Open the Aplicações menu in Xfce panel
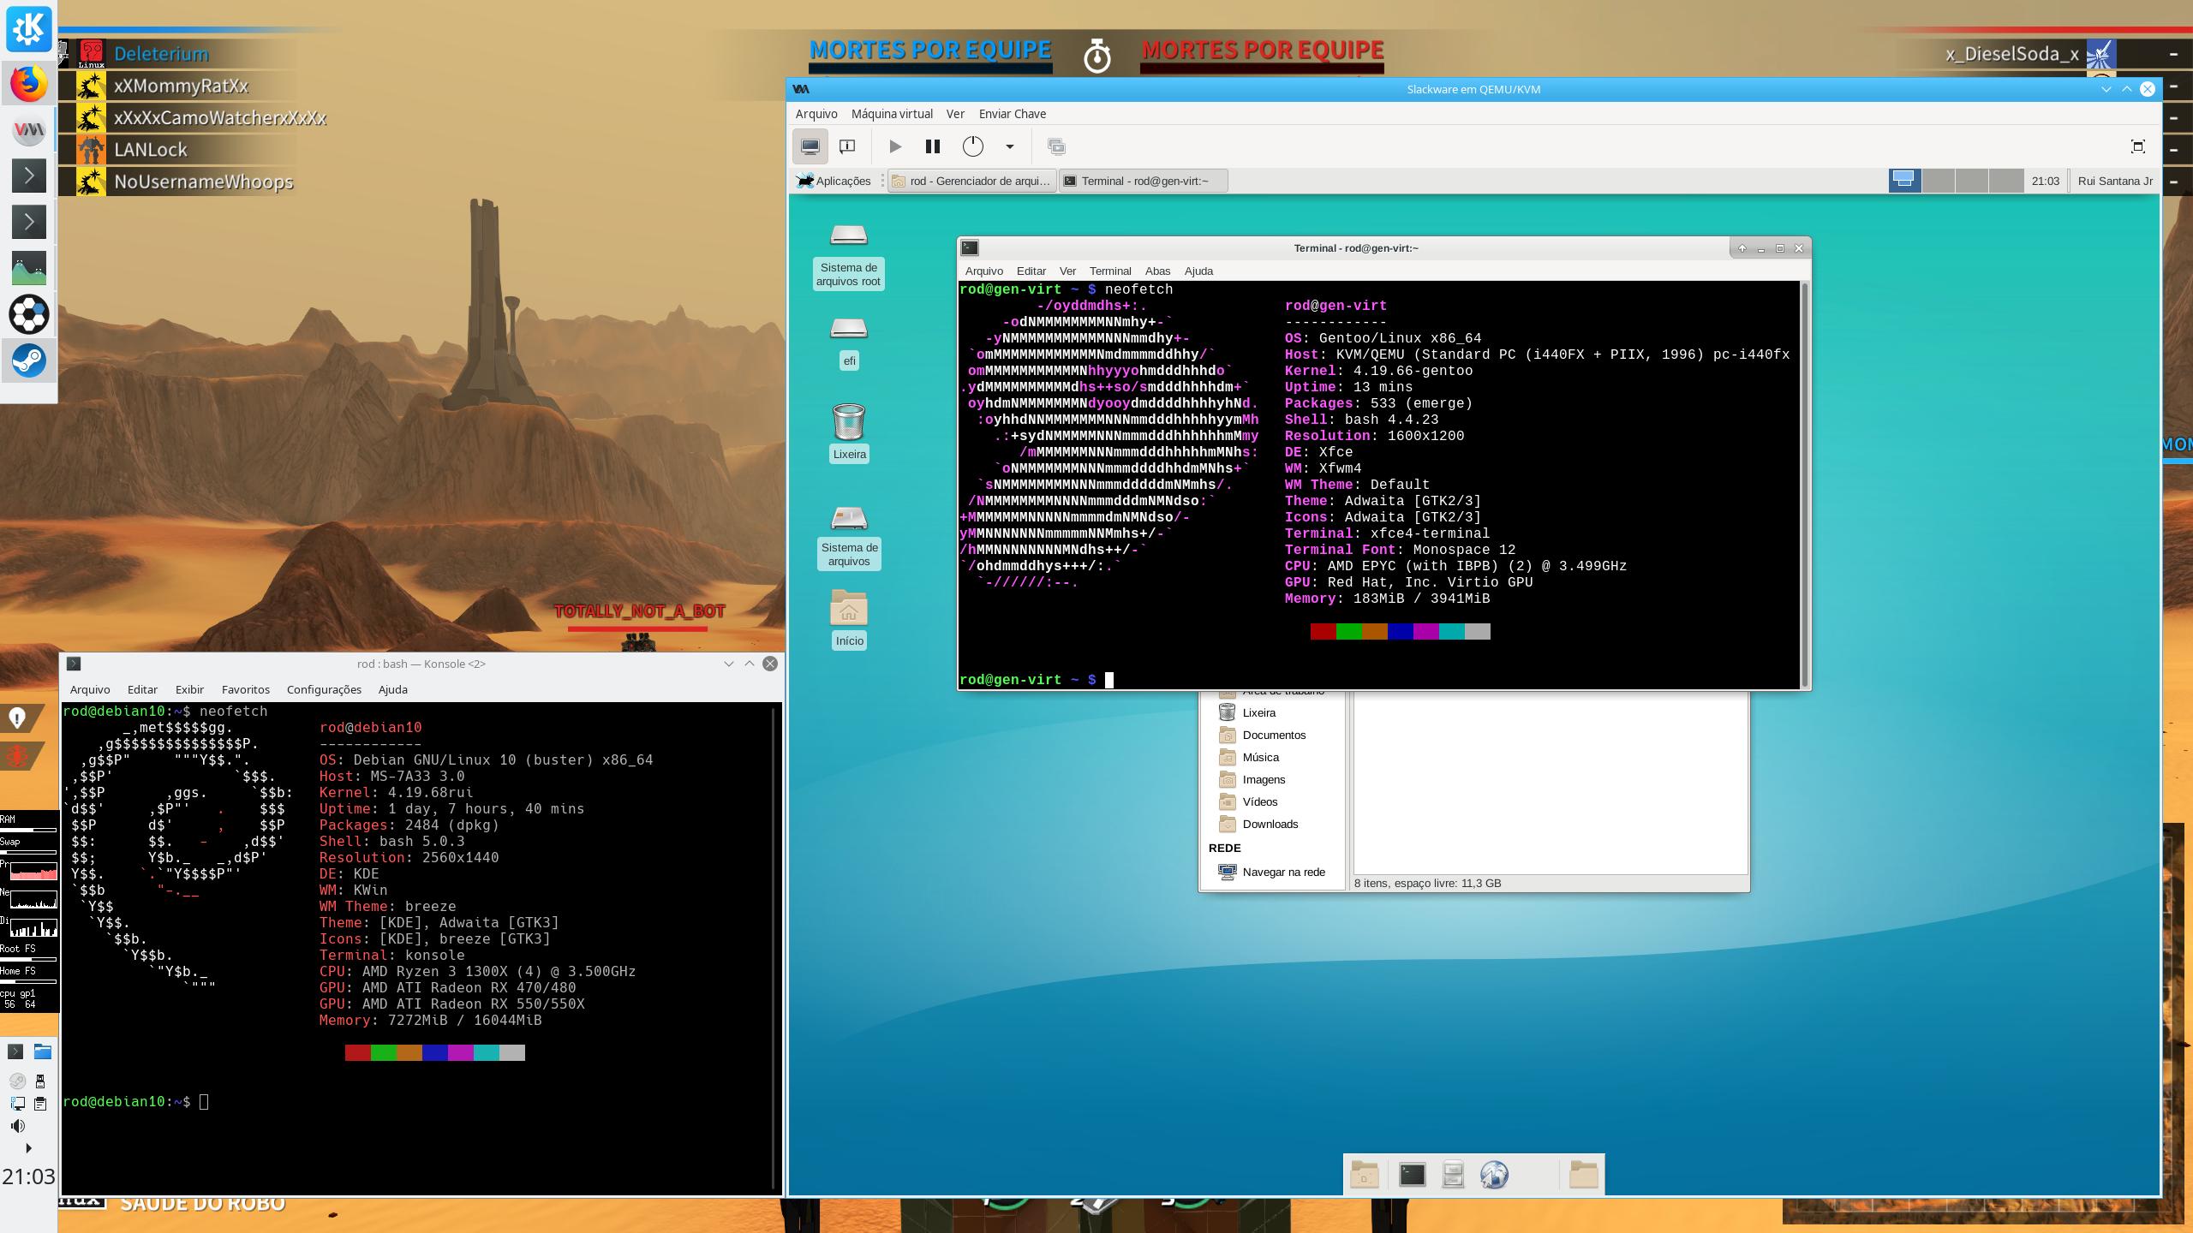The width and height of the screenshot is (2193, 1233). (834, 181)
